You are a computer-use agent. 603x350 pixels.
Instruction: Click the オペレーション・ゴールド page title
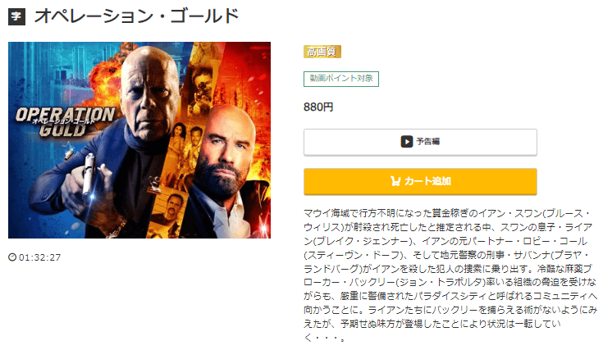coord(136,16)
